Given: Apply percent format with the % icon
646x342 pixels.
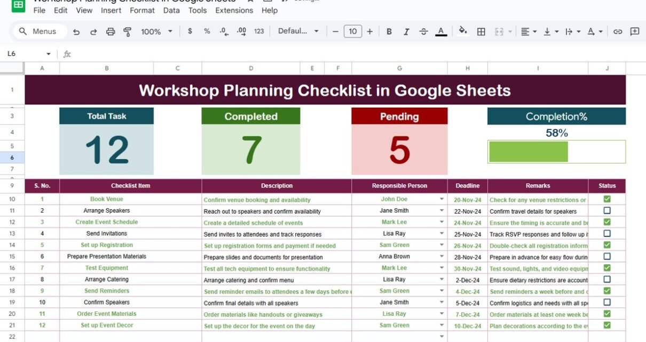Looking at the screenshot, I should (207, 31).
